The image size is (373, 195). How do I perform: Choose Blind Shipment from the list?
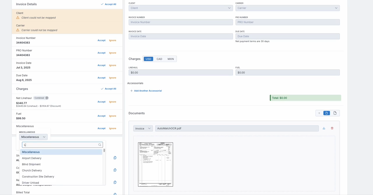coord(61,164)
